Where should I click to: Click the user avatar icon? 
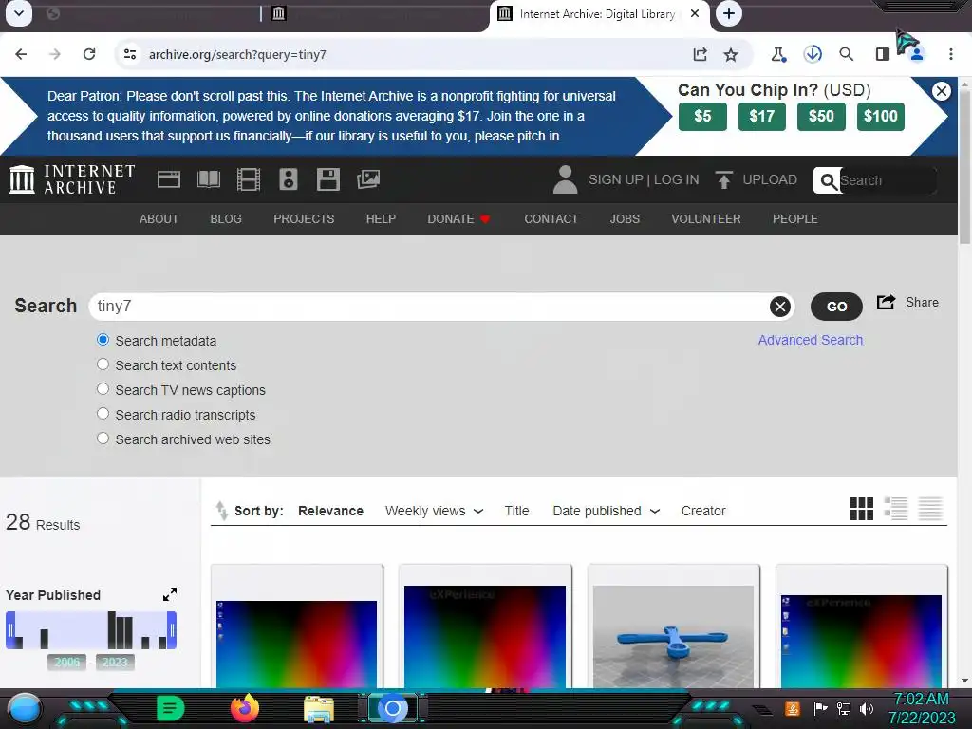[x=565, y=179]
